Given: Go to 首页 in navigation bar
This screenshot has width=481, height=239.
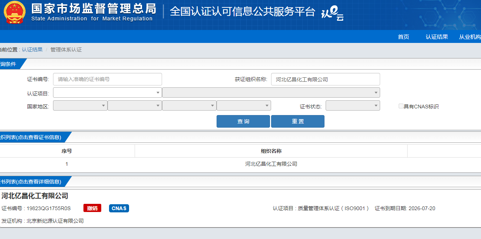Looking at the screenshot, I should [403, 37].
